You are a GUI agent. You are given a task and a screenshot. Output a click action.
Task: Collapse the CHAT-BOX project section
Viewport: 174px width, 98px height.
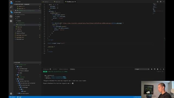pyautogui.click(x=27, y=13)
